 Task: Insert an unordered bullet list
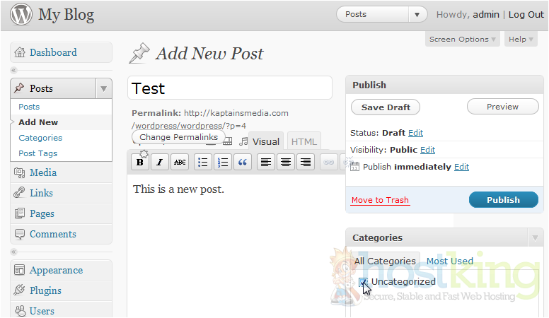[203, 163]
